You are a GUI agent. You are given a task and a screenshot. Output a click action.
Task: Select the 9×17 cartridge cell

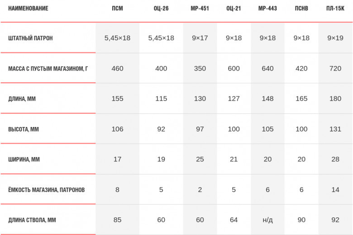tap(200, 38)
